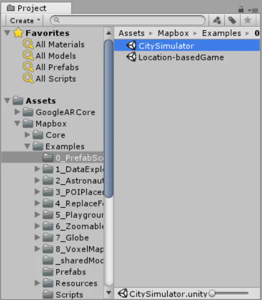
Task: Collapse the Examples folder
Action: (27, 147)
